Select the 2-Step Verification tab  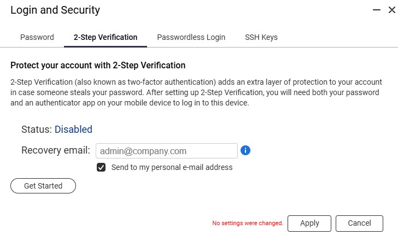(x=106, y=37)
